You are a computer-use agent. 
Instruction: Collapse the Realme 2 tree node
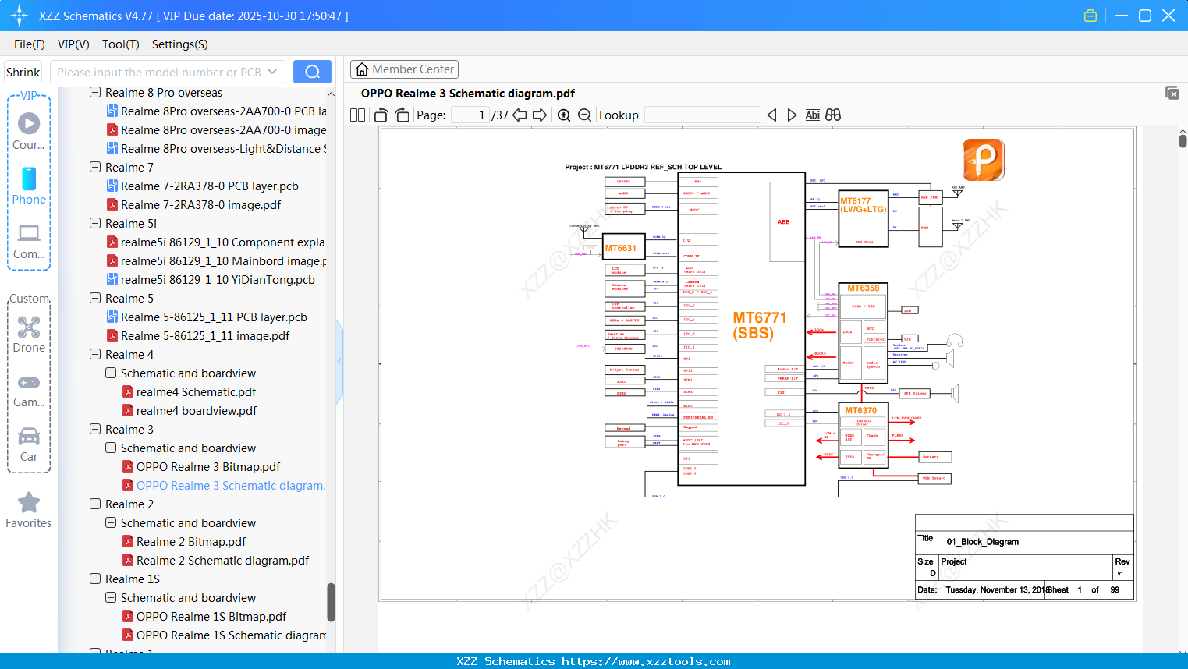point(95,504)
